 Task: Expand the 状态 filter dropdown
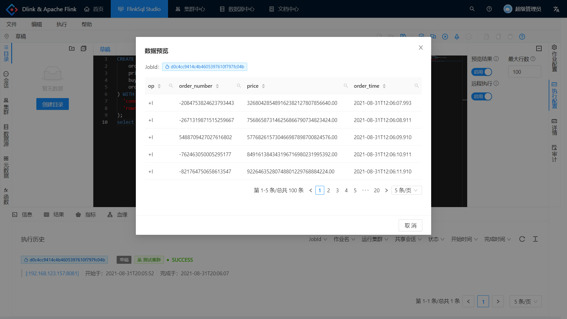[x=436, y=239]
